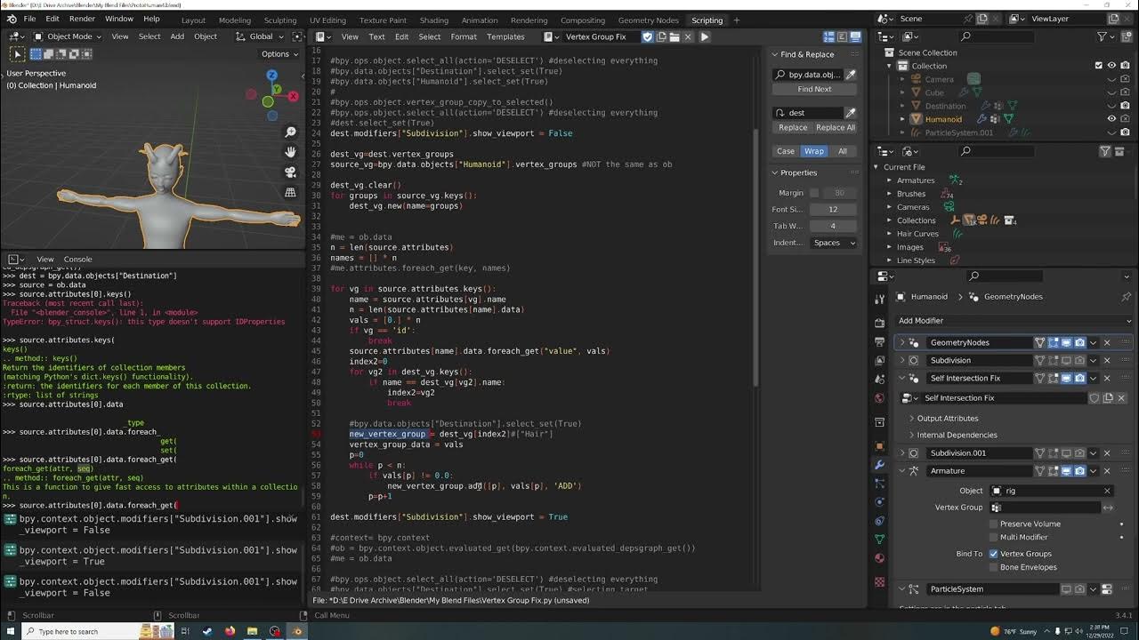Toggle word wrap in text editor header
Screen dimensions: 1139x640
click(x=843, y=36)
